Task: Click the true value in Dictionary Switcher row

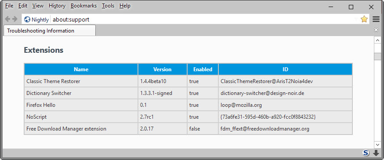Action: pos(194,93)
